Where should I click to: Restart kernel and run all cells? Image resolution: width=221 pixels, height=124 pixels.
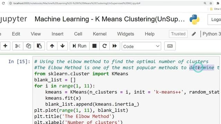[x=115, y=46]
